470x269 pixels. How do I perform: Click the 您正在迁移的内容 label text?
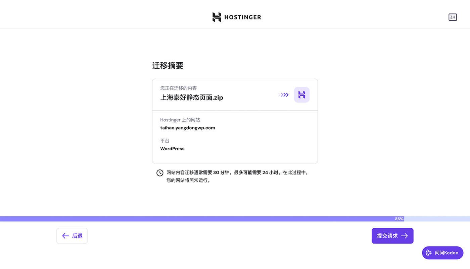click(178, 87)
